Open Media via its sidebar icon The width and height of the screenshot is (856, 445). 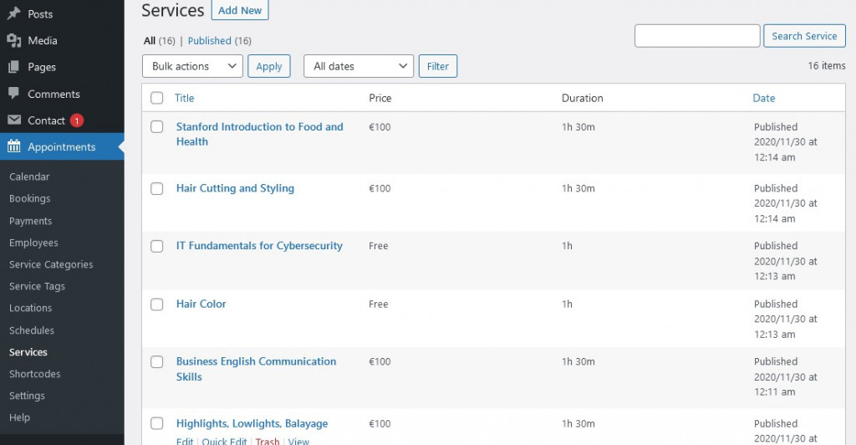point(13,40)
